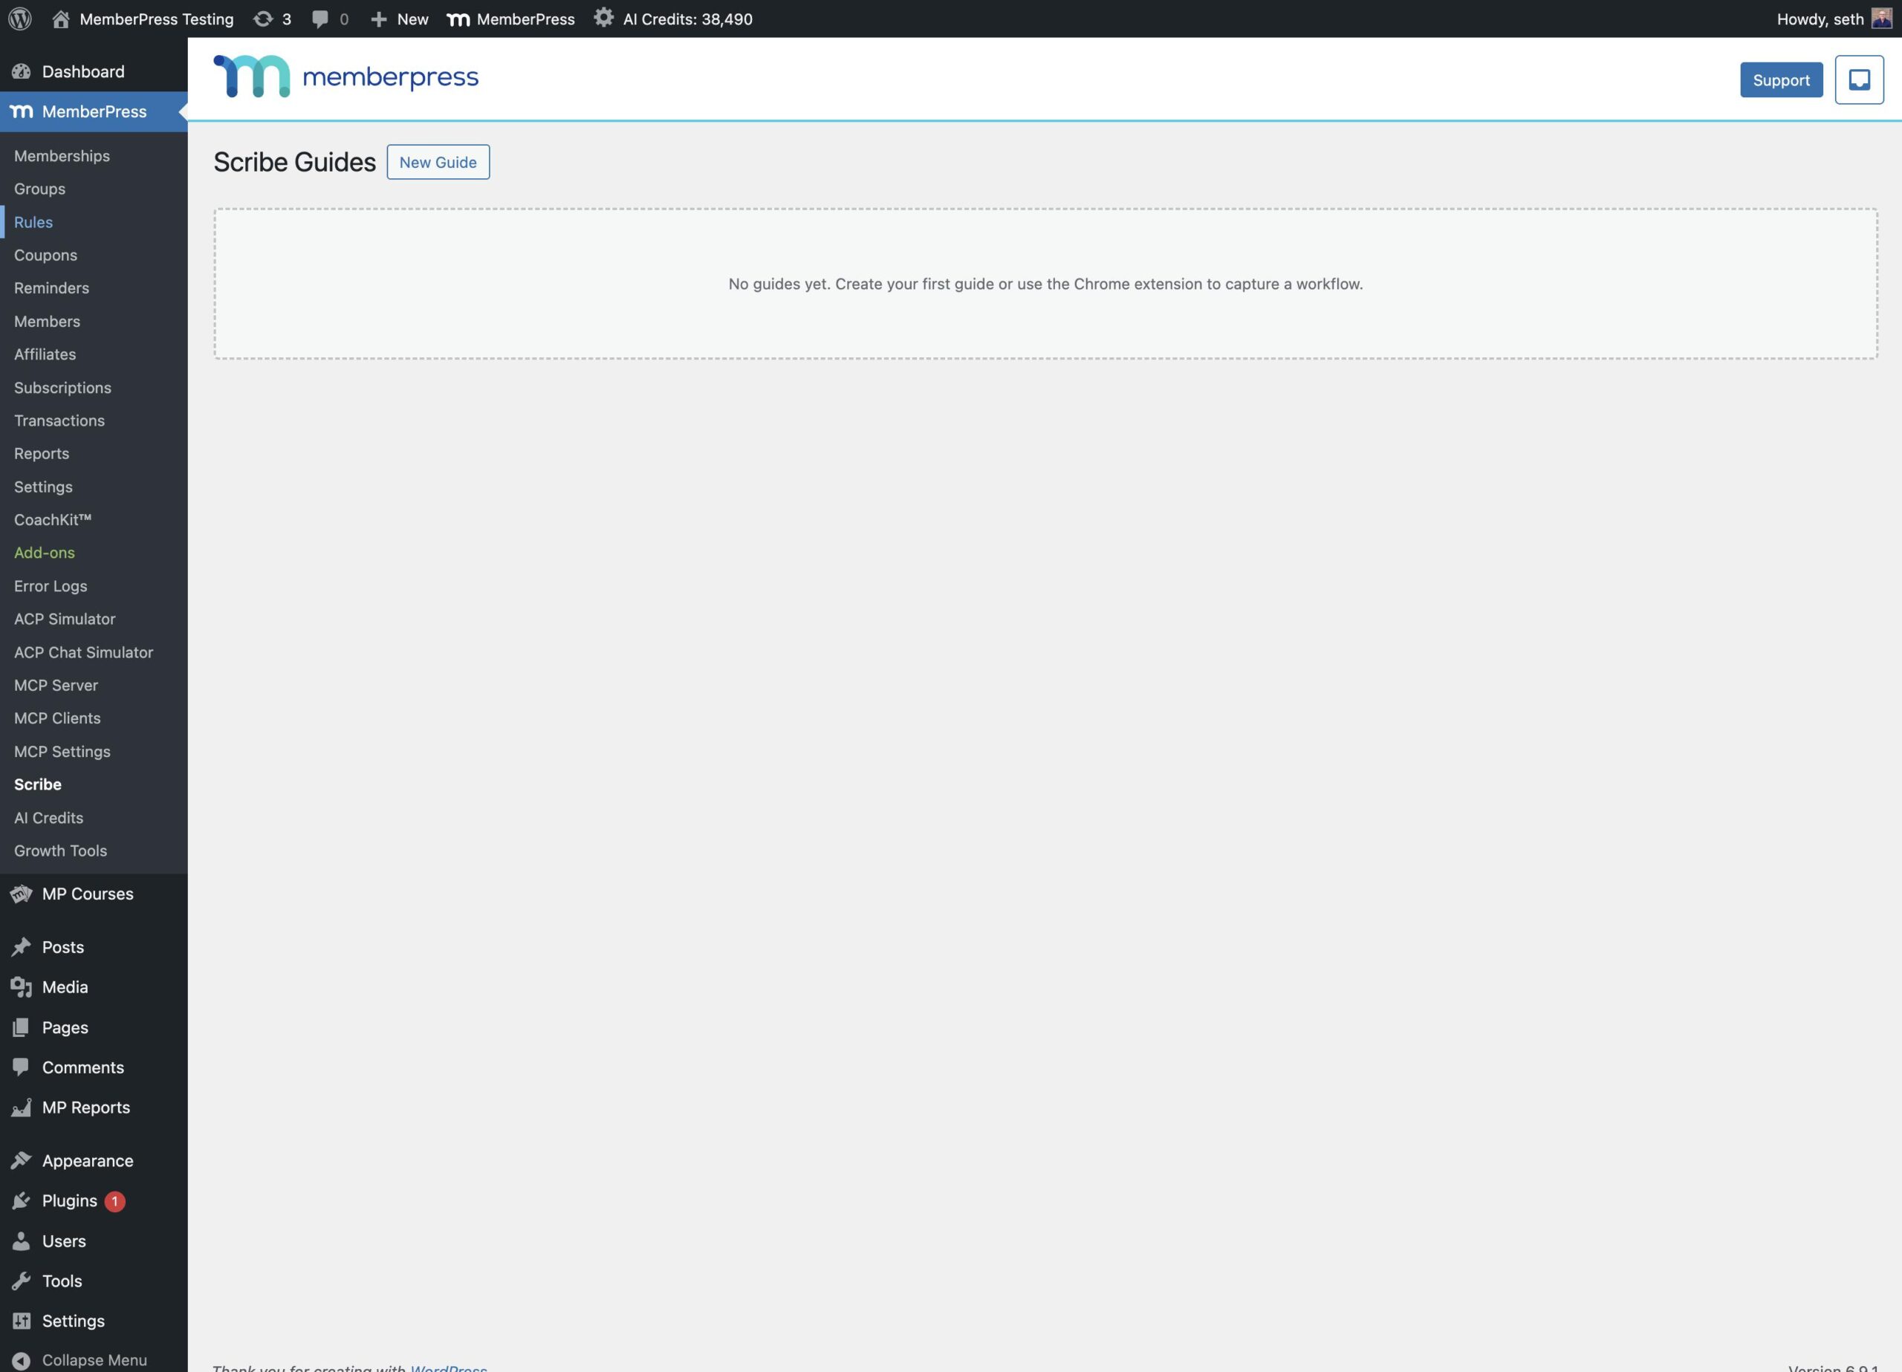Click the No guides yet message
The height and width of the screenshot is (1372, 1902).
pyautogui.click(x=1045, y=284)
